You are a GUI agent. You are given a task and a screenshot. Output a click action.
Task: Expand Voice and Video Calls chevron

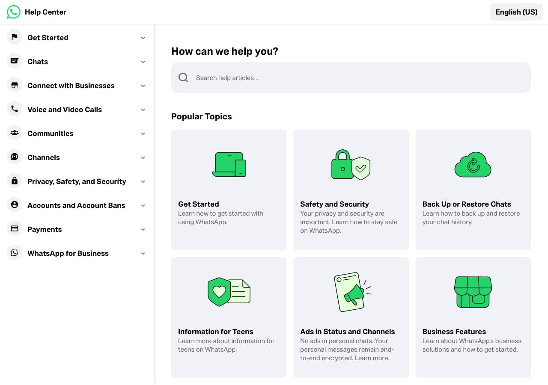[143, 110]
